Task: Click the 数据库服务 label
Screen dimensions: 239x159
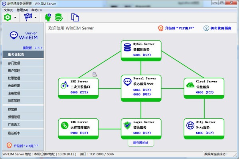Action: (142, 49)
